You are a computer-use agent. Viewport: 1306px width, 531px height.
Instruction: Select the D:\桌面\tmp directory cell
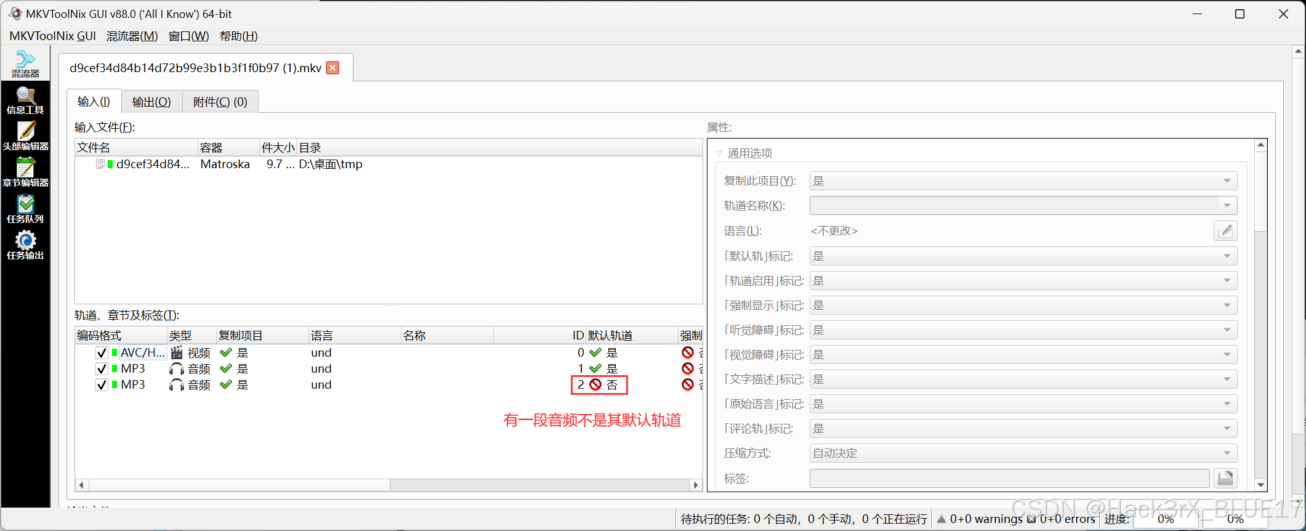pyautogui.click(x=331, y=164)
